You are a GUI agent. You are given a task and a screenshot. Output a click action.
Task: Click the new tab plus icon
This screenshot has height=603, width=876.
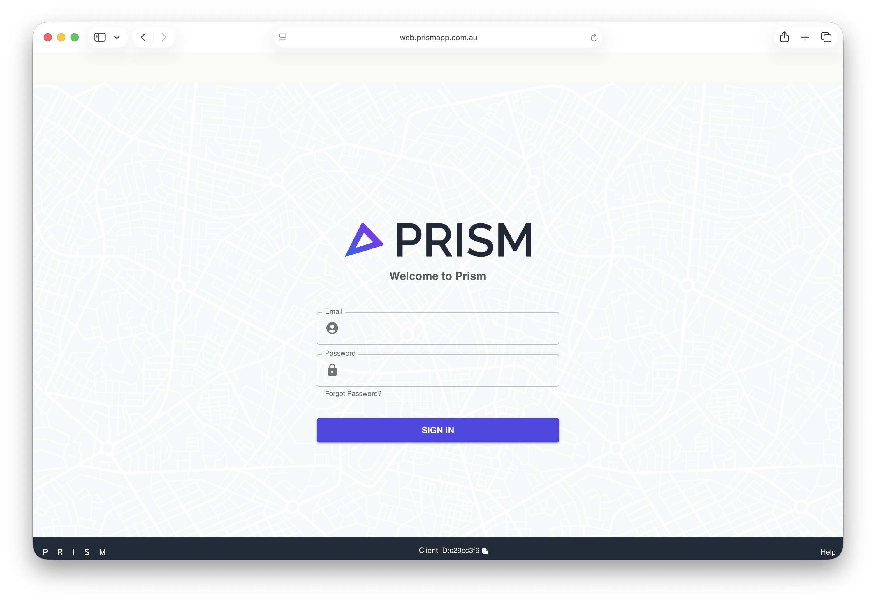click(805, 37)
